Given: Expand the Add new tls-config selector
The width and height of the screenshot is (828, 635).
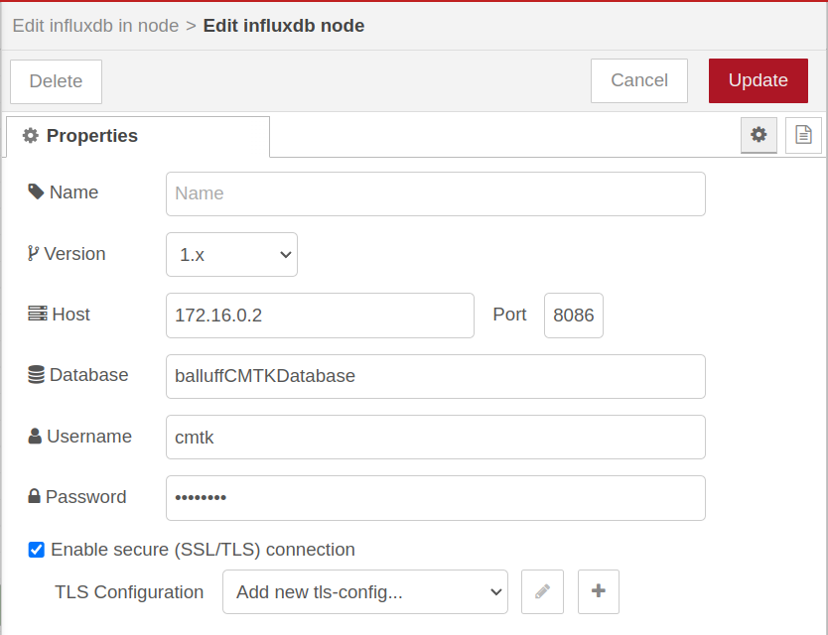Looking at the screenshot, I should click(364, 591).
